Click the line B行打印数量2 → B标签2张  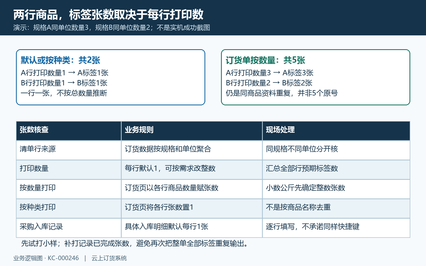click(269, 83)
